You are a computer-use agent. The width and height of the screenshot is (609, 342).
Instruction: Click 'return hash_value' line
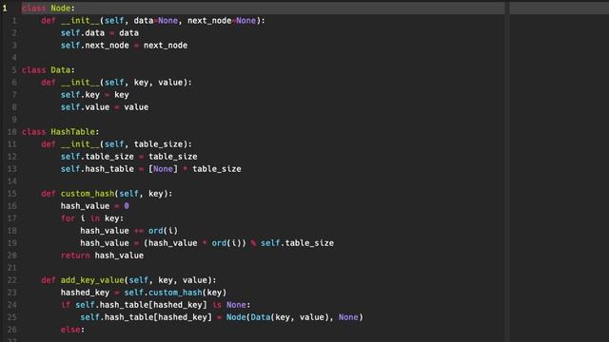click(102, 256)
